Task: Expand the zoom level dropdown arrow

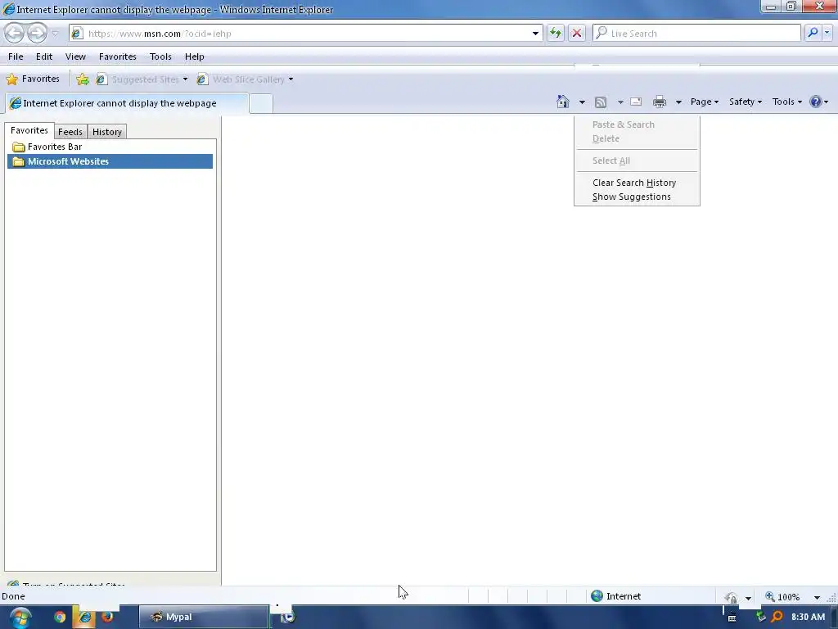Action: 817,597
